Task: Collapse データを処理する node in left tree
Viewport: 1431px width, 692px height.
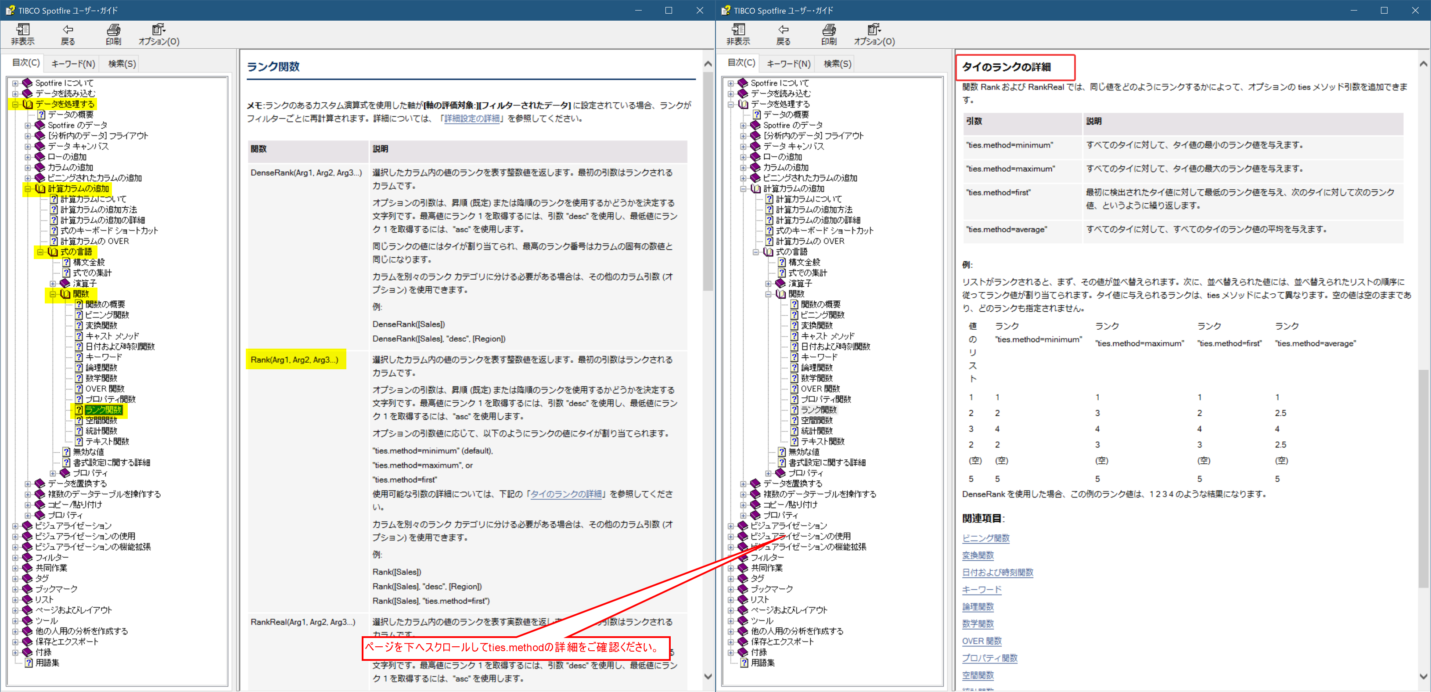Action: coord(15,105)
